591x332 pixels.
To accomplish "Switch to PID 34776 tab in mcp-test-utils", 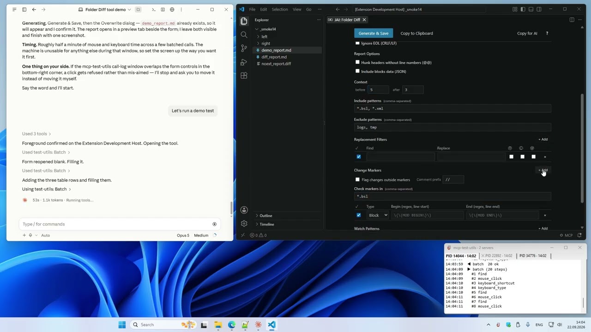I will (533, 256).
